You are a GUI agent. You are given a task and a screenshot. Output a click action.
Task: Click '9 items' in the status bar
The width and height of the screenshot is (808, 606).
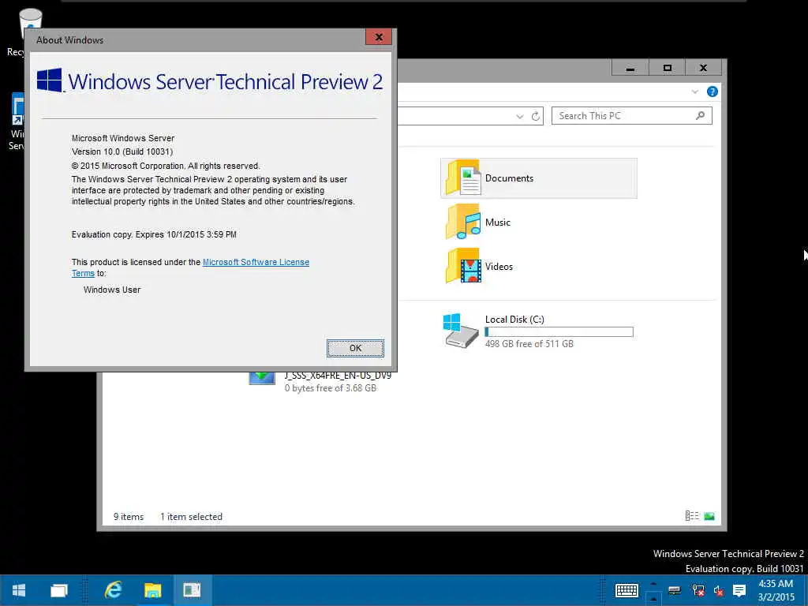point(129,517)
